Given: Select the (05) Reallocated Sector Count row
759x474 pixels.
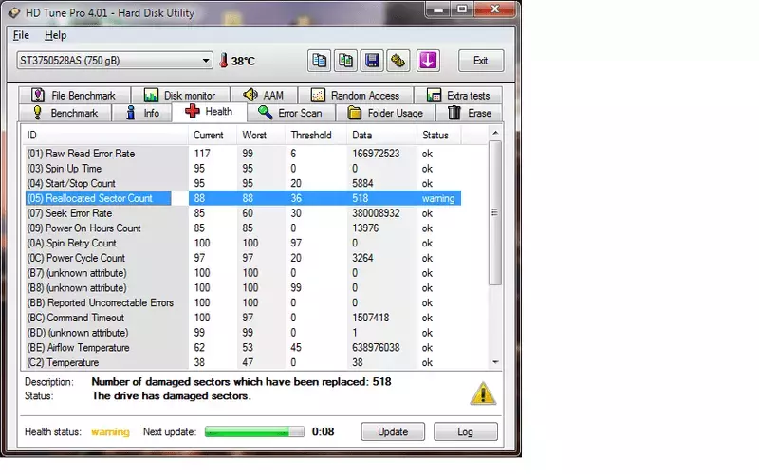Looking at the screenshot, I should coord(242,198).
